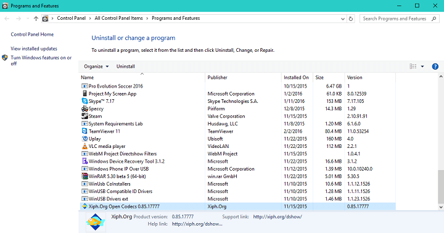
Task: Click the Ubisoft publisher cell
Action: point(215,139)
